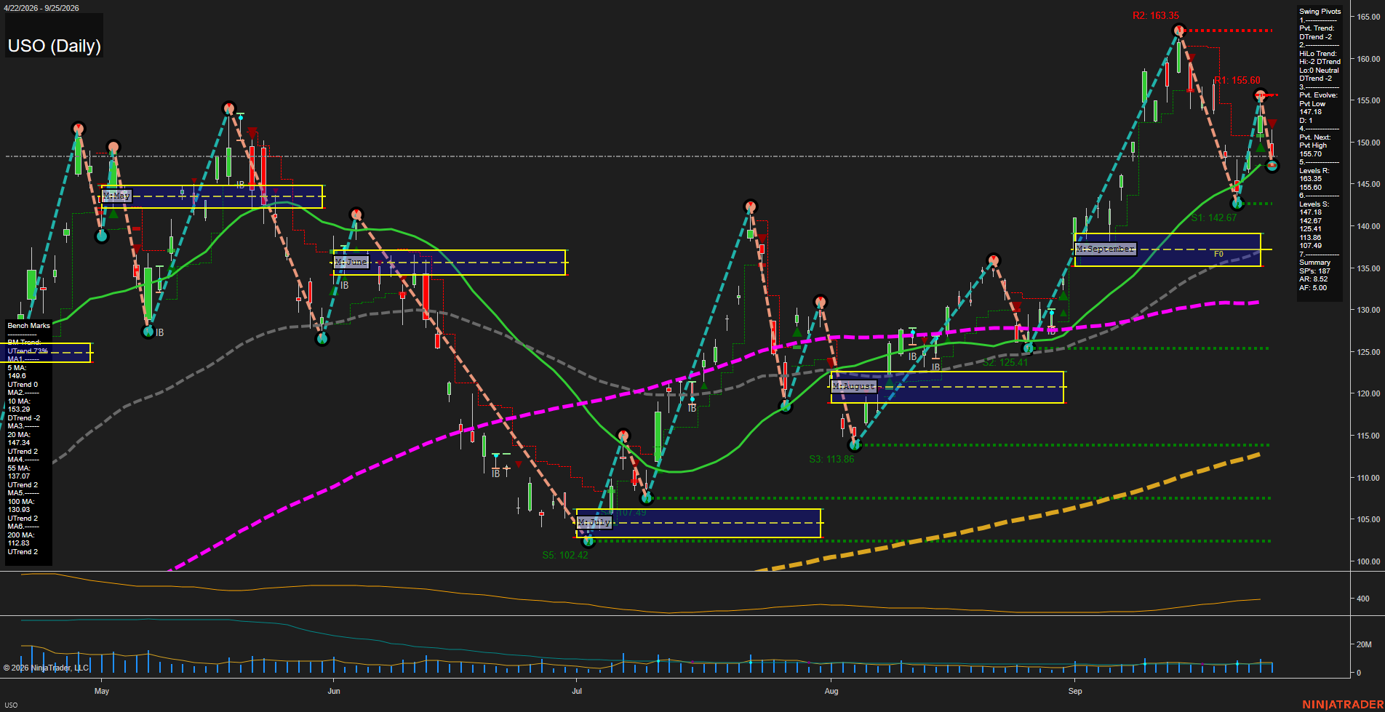1385x712 pixels.
Task: Click the Sep label on the time axis
Action: [1075, 691]
